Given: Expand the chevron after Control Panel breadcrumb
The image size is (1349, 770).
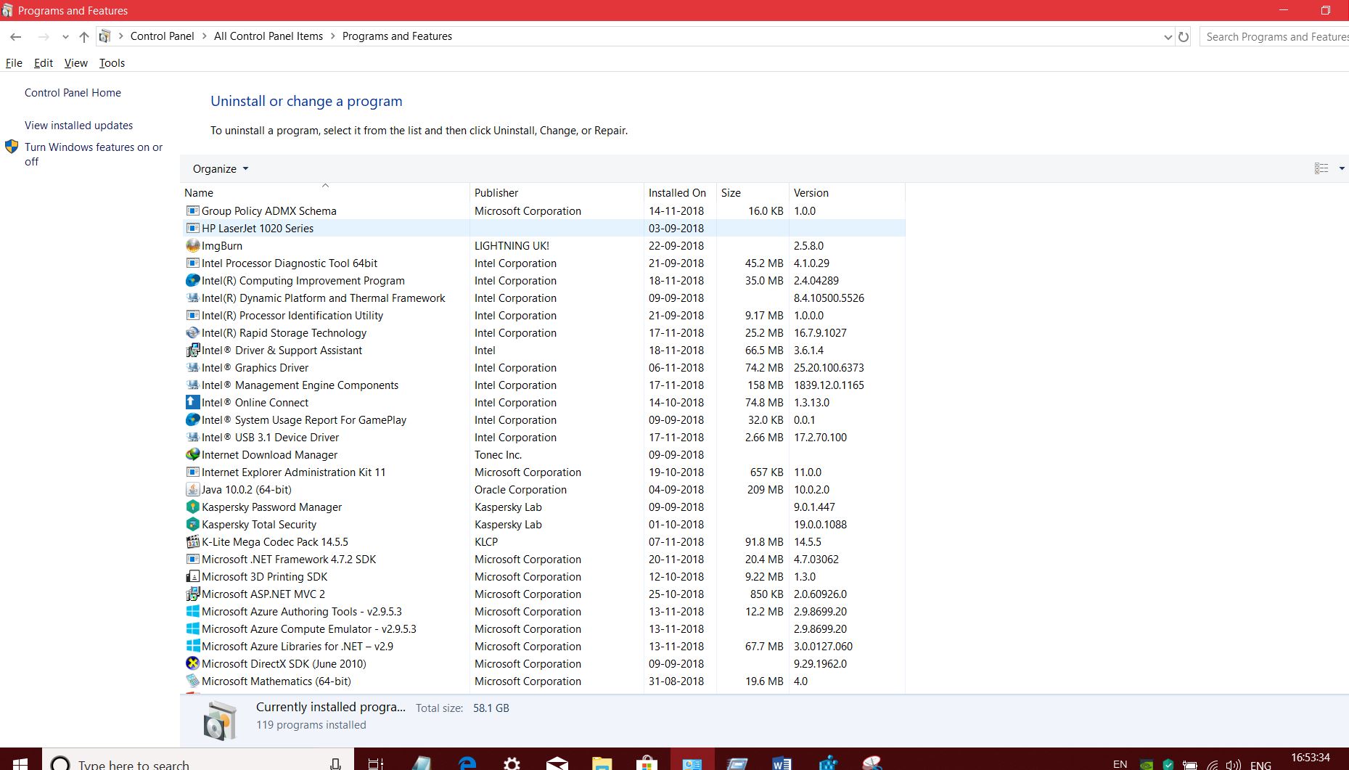Looking at the screenshot, I should coord(204,36).
